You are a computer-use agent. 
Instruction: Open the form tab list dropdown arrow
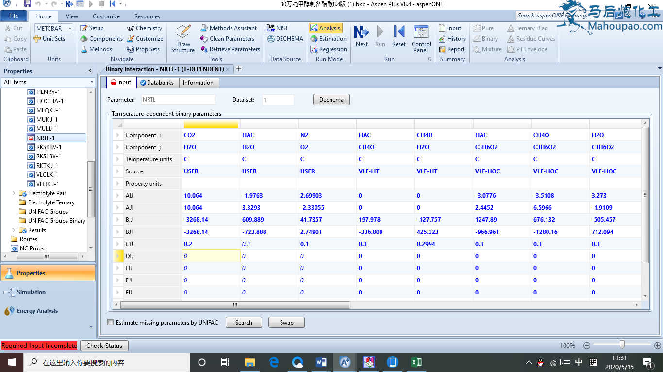coord(660,69)
